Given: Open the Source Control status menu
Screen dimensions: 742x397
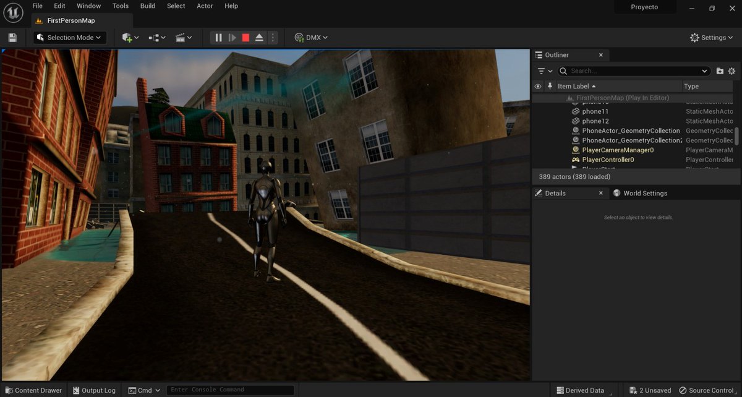Looking at the screenshot, I should pos(707,390).
